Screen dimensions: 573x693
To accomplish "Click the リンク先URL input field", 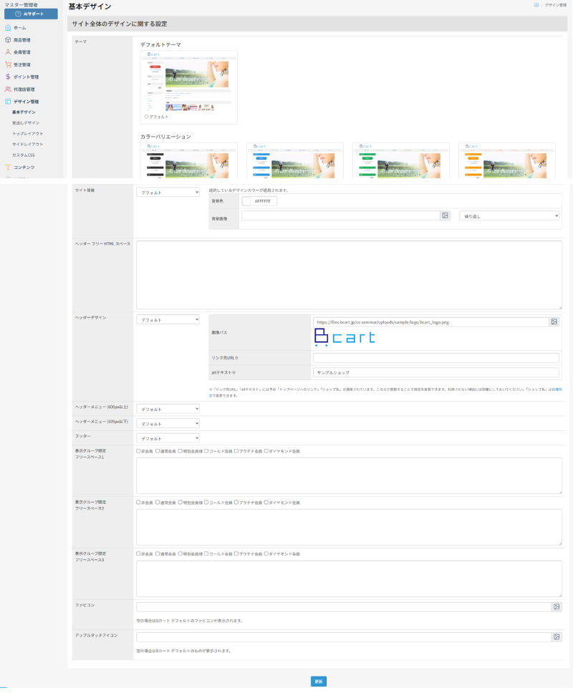I will click(435, 358).
